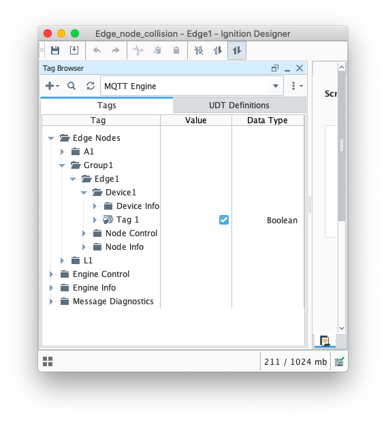
Task: Switch to the UDT Definitions tab
Action: click(x=239, y=105)
